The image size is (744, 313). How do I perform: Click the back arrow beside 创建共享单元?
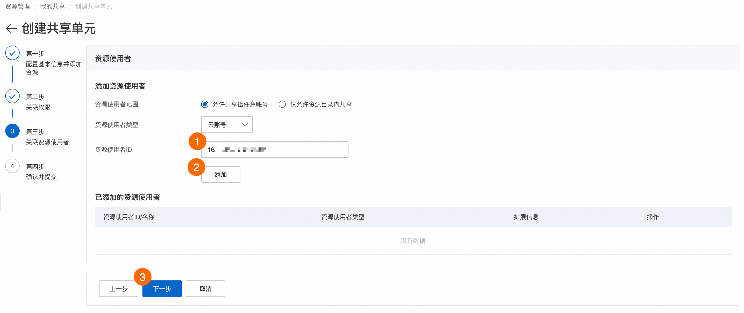[x=11, y=28]
